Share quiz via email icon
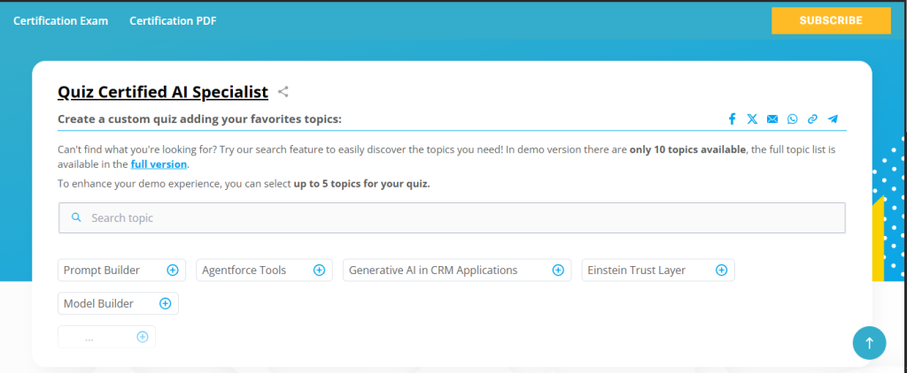This screenshot has width=907, height=373. [x=772, y=119]
